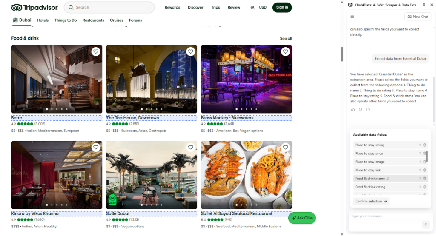This screenshot has width=436, height=236.
Task: Open SoBe Dubai title link
Action: point(118,213)
